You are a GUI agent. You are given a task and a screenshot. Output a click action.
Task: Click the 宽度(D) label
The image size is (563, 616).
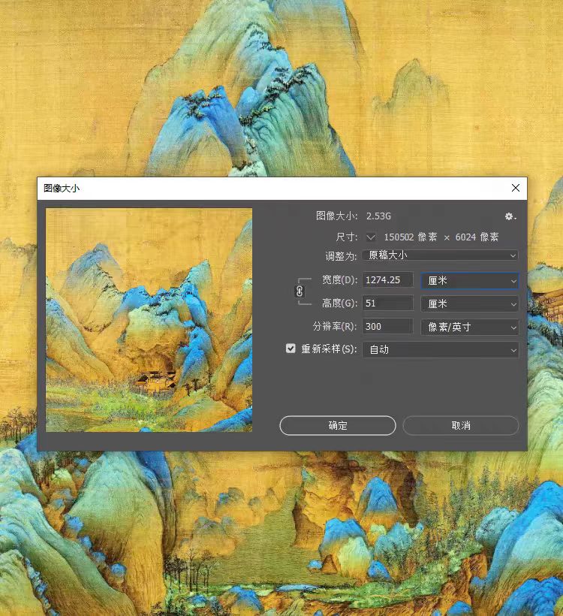tap(339, 280)
